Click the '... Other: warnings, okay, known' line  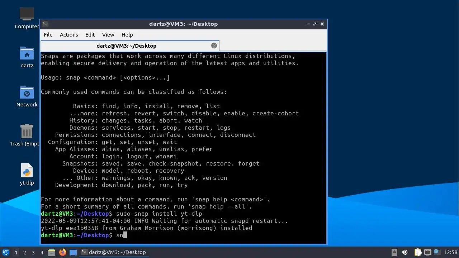tap(145, 178)
